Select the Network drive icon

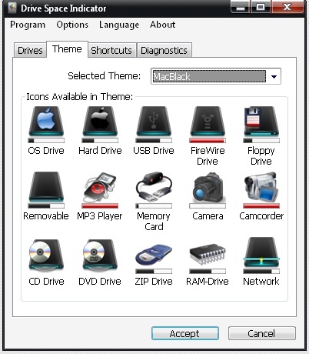261,252
